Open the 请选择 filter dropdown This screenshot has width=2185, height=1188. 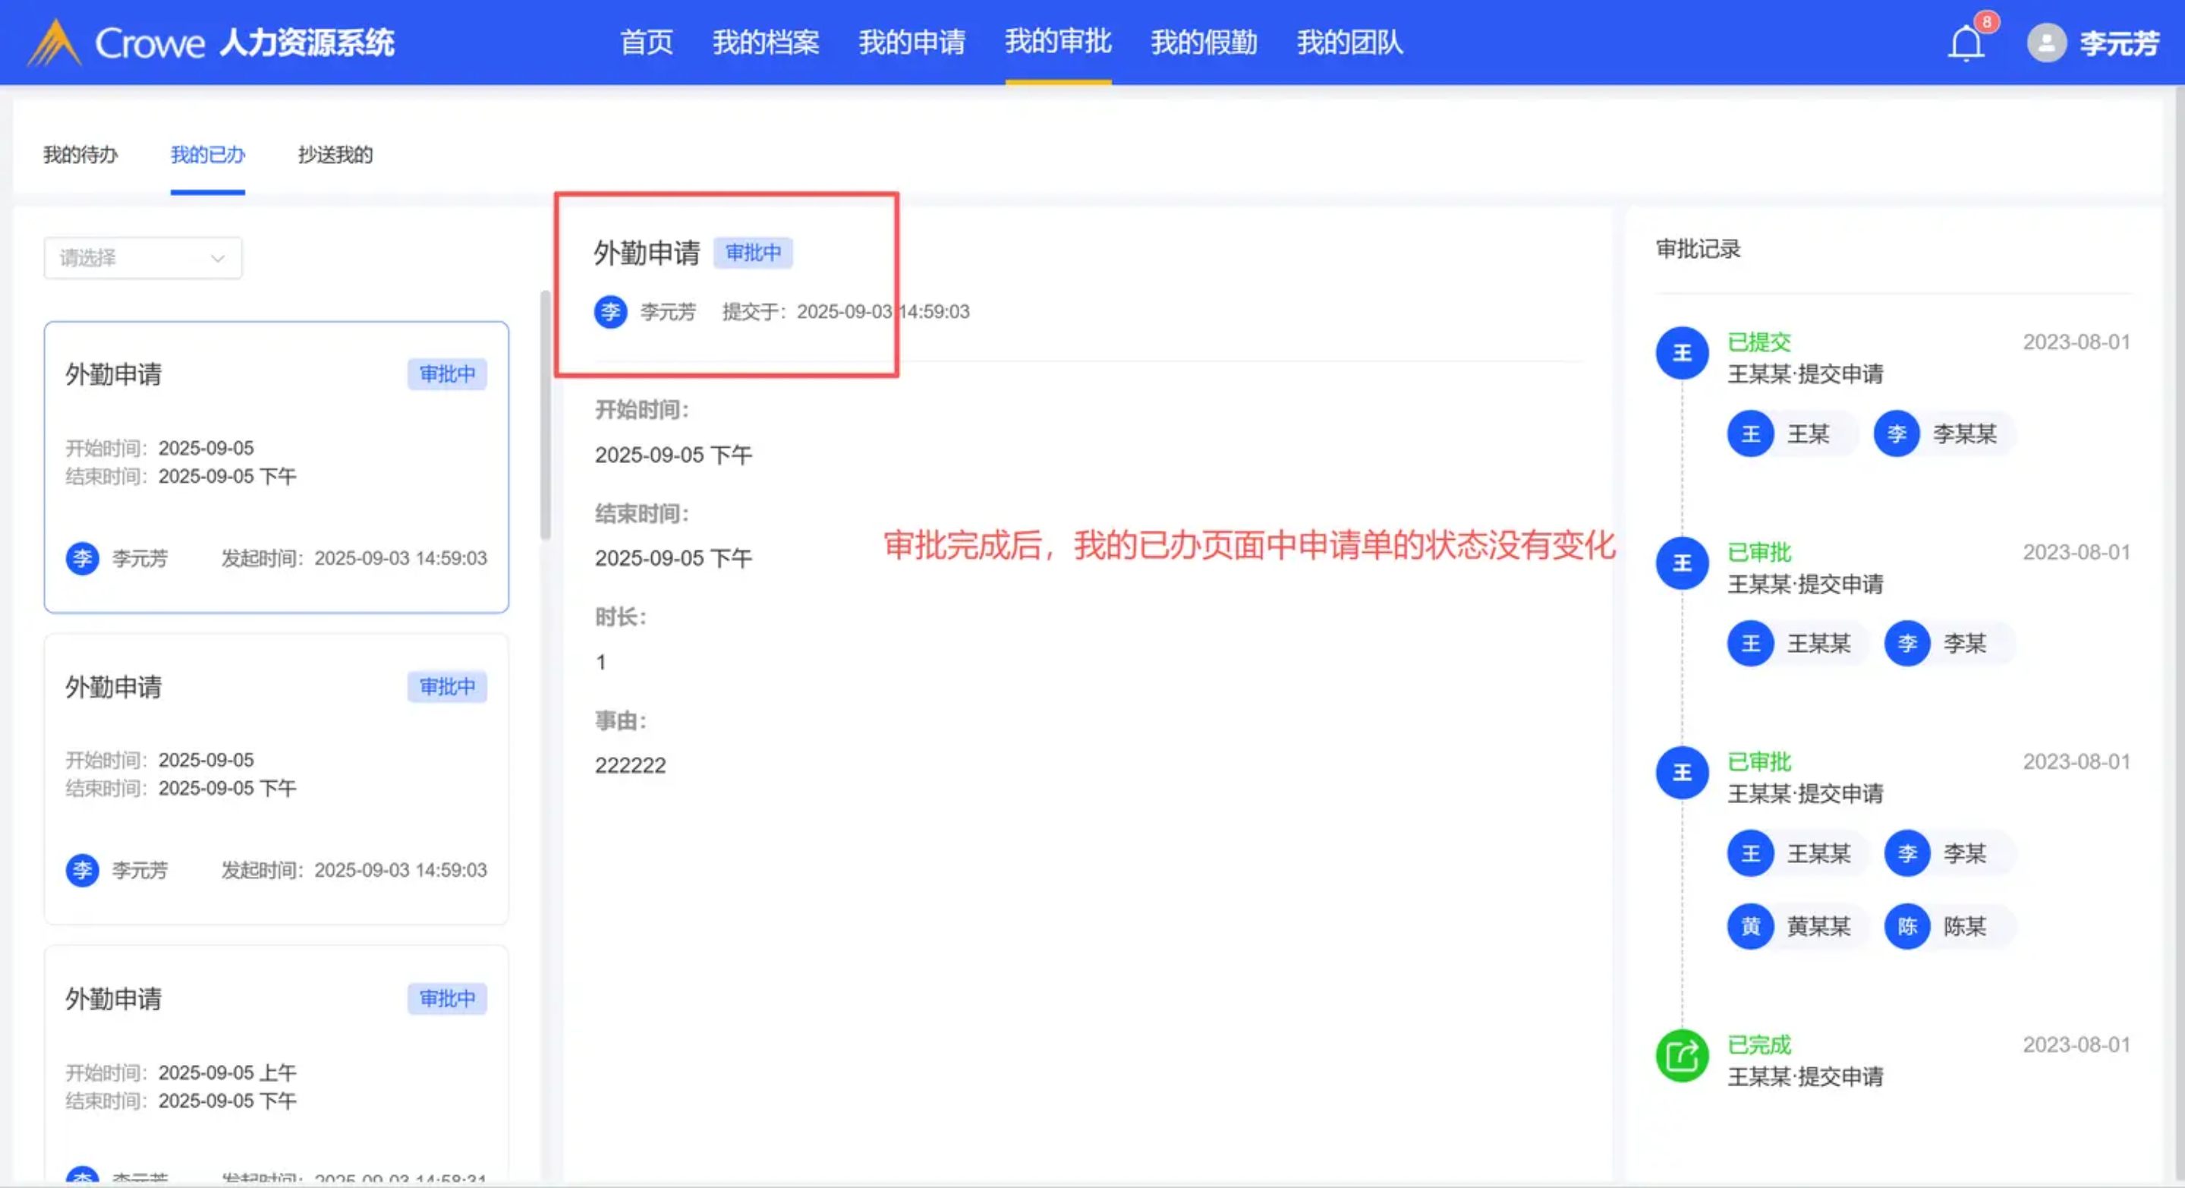pyautogui.click(x=142, y=258)
